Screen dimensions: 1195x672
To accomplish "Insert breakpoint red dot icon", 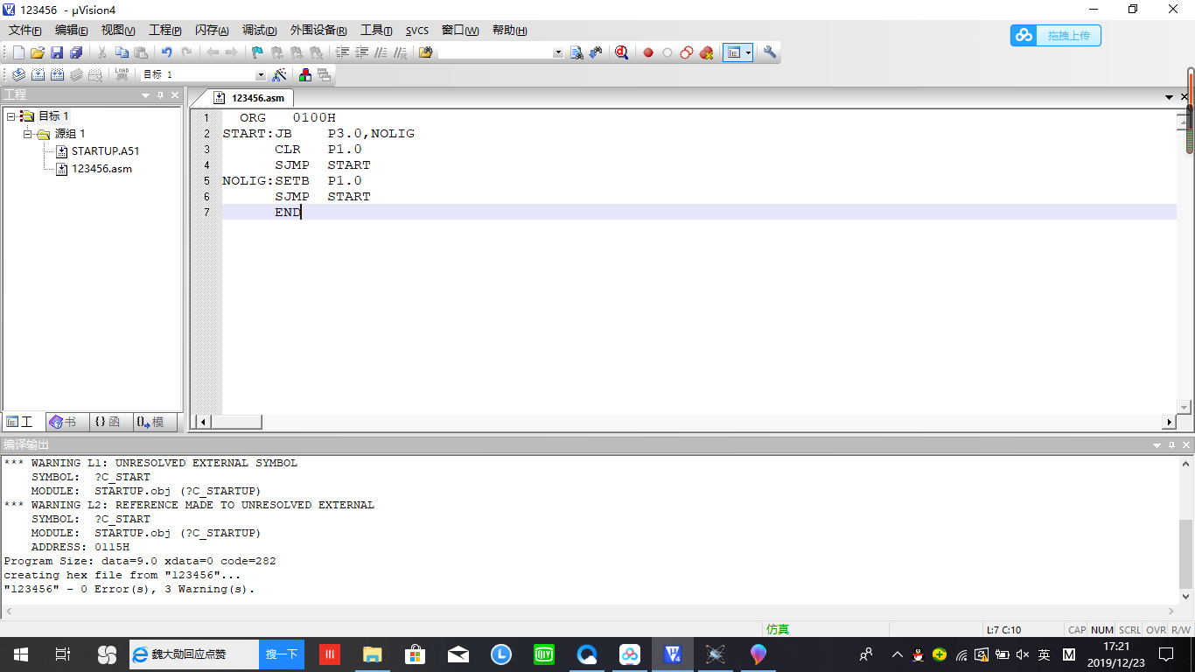I will click(x=648, y=52).
